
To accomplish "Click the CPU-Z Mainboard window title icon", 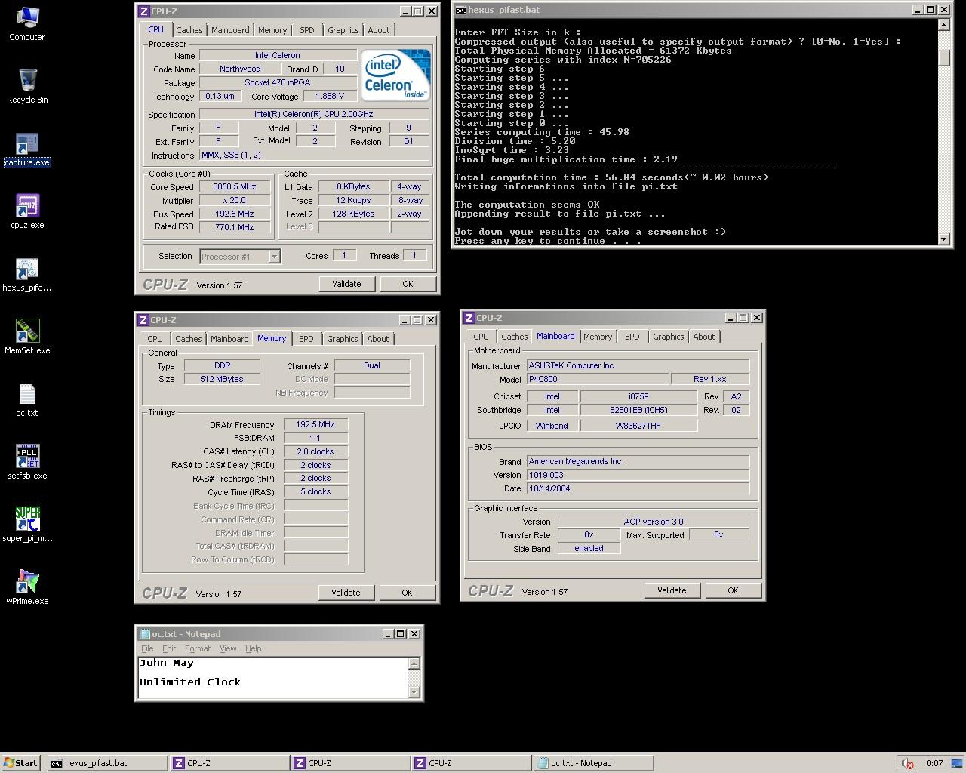I will [x=469, y=318].
